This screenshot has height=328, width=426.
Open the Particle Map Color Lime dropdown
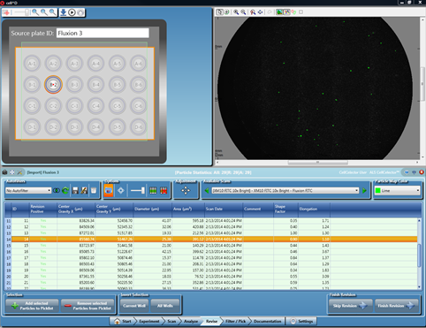coord(397,191)
